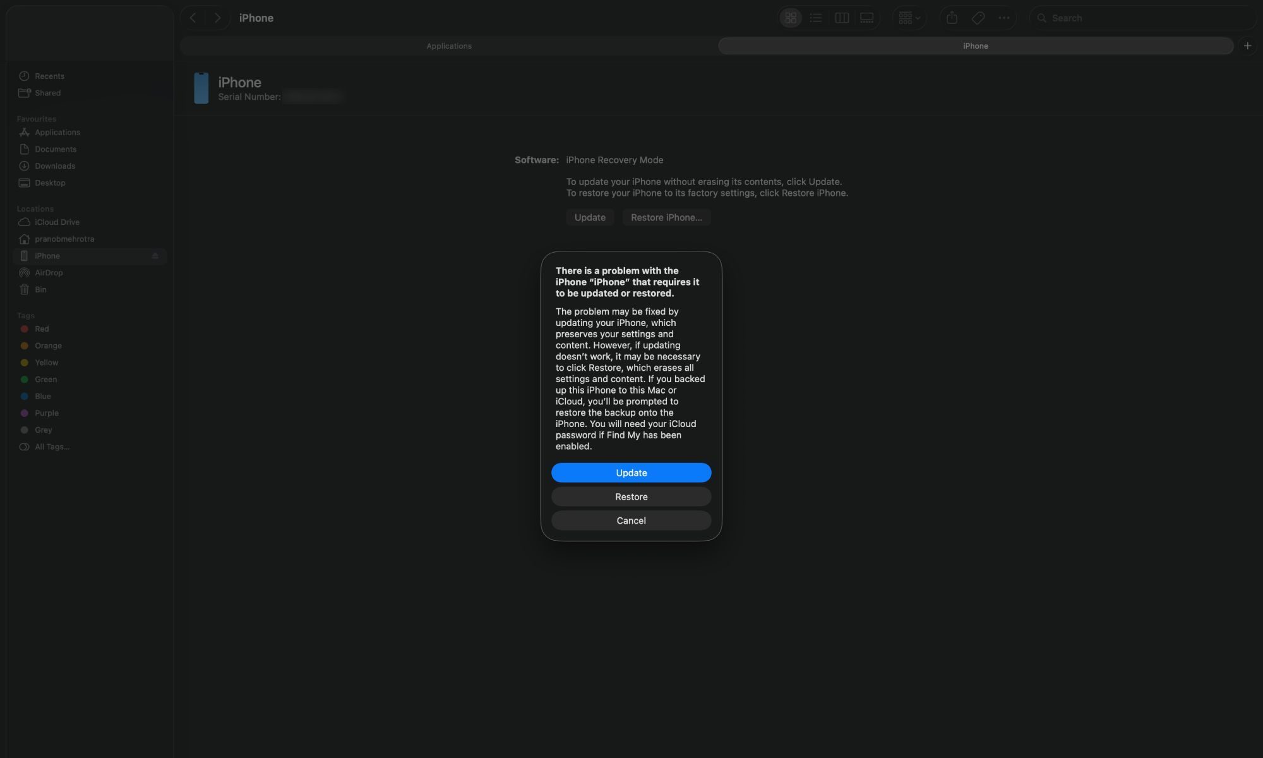
Task: Add a new tab with plus button
Action: tap(1247, 45)
